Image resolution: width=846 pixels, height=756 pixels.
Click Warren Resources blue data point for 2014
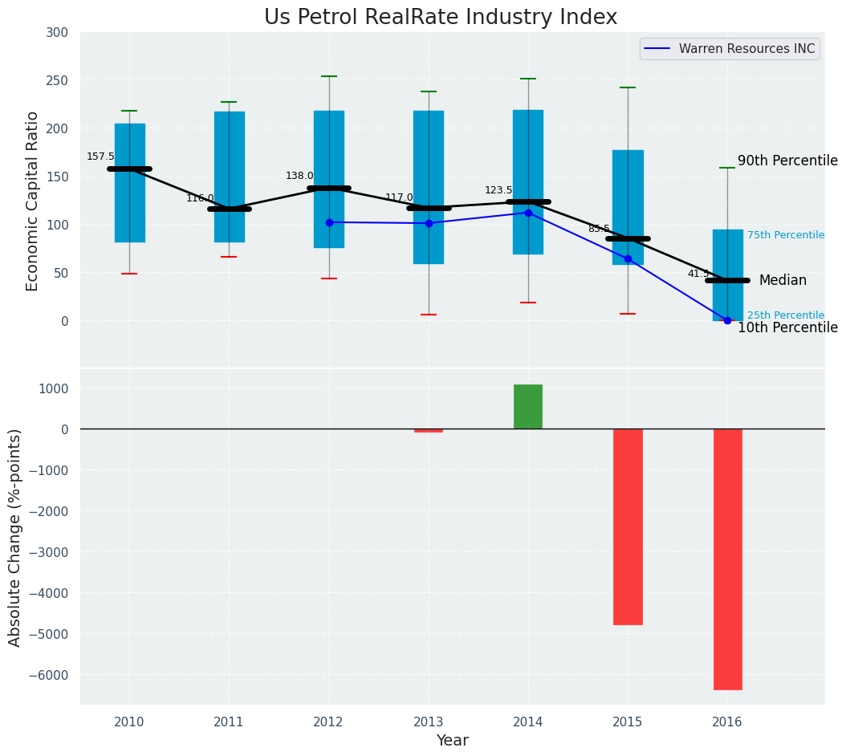[528, 213]
